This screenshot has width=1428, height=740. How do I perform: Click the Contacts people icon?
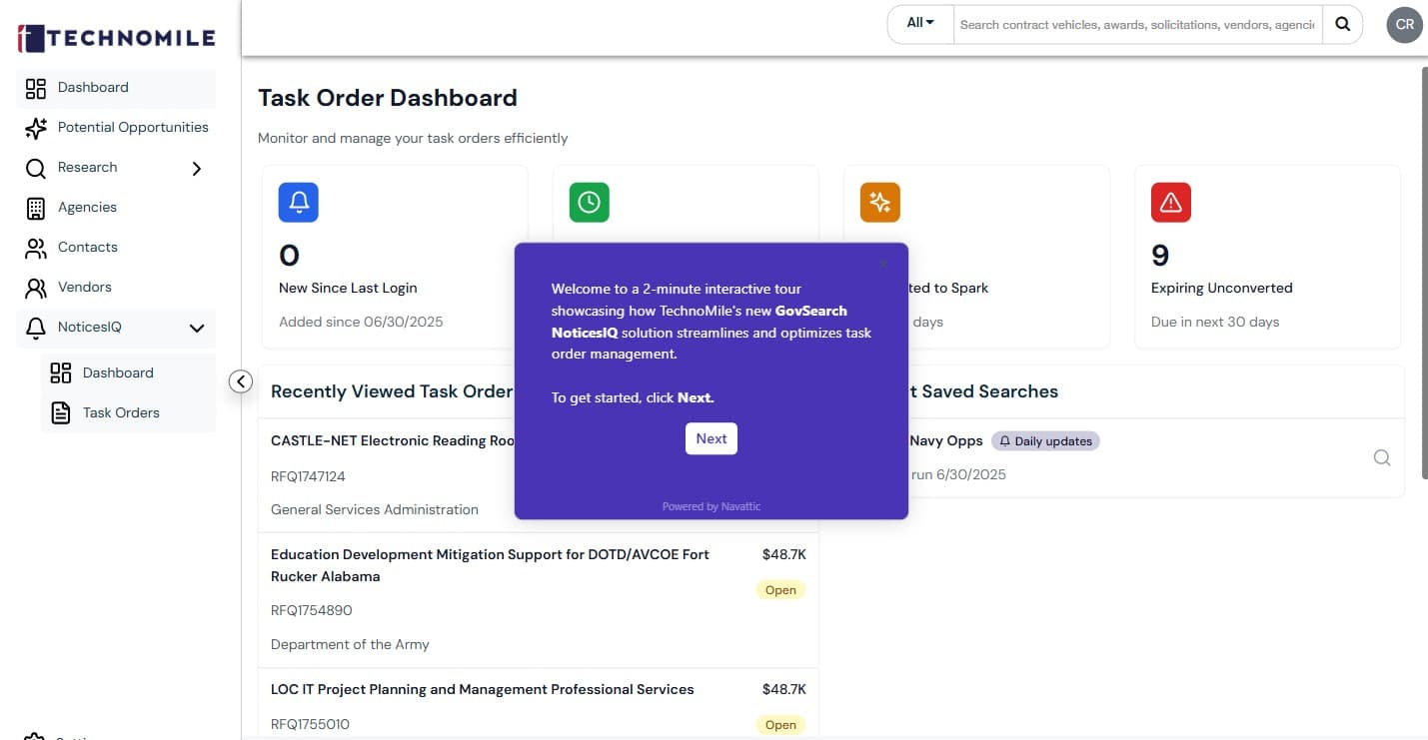36,248
